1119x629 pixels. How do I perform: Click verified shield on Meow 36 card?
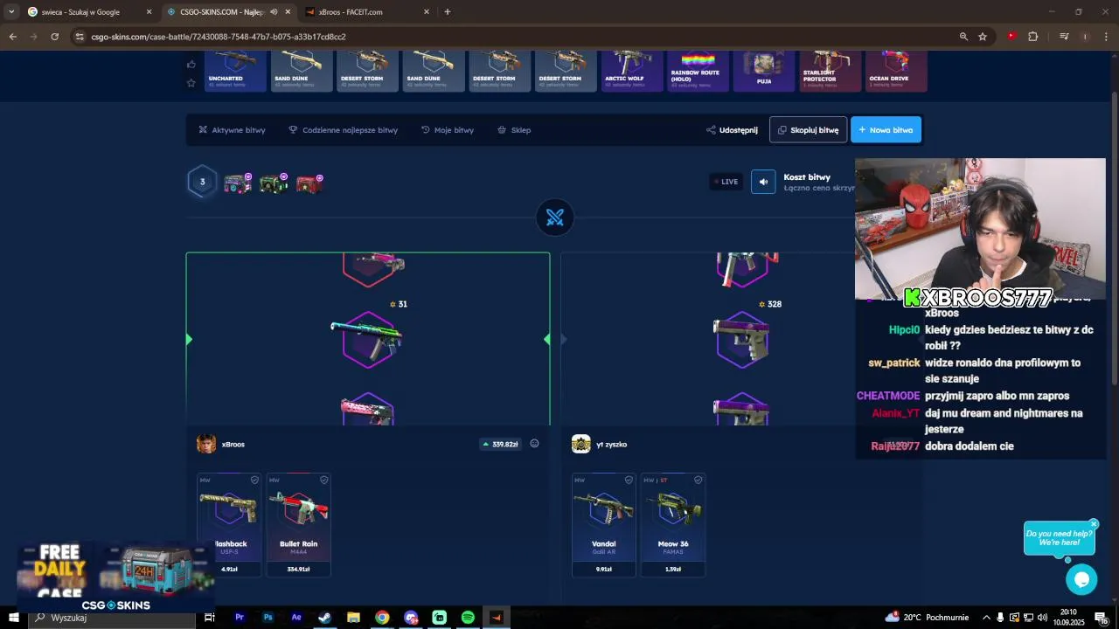[698, 480]
